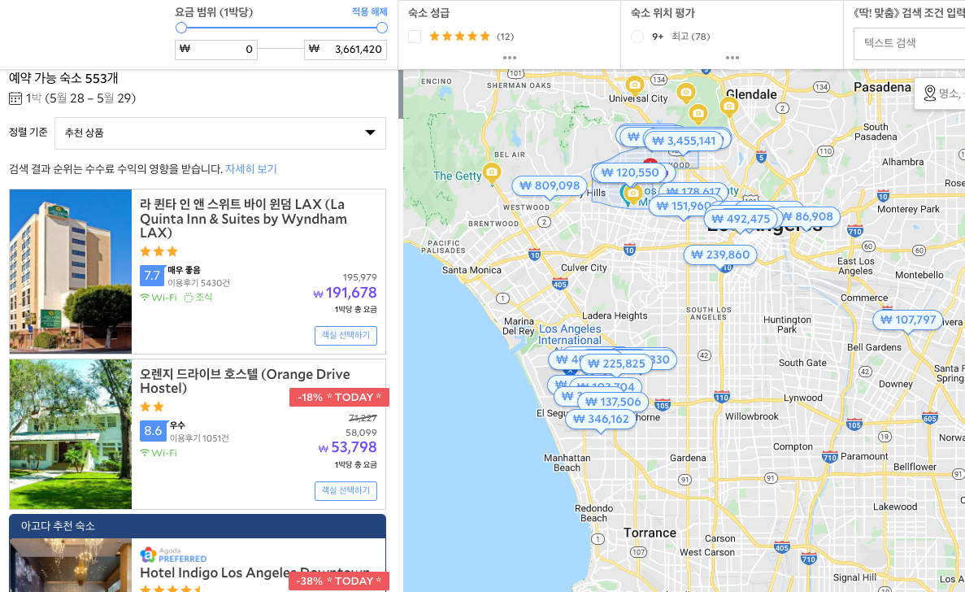Viewport: 965px width, 592px height.
Task: Click the two-star rating of Orange Drive Hostel
Action: 152,407
